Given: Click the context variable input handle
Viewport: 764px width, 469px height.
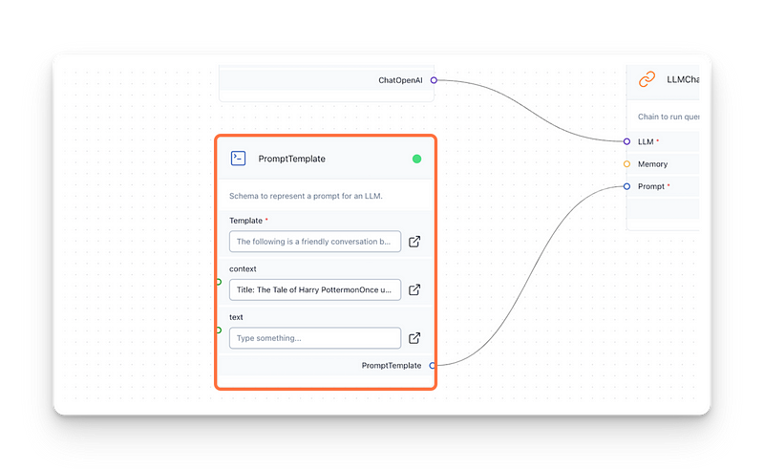Looking at the screenshot, I should (x=219, y=282).
